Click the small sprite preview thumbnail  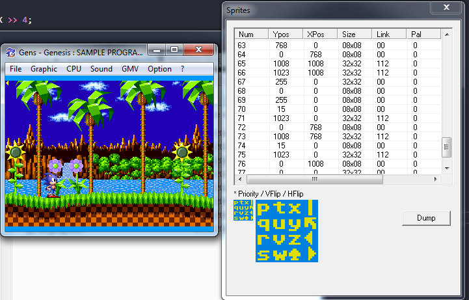tap(243, 210)
